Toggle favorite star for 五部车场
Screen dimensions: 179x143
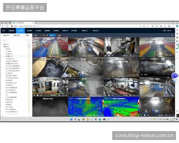pyautogui.click(x=29, y=80)
